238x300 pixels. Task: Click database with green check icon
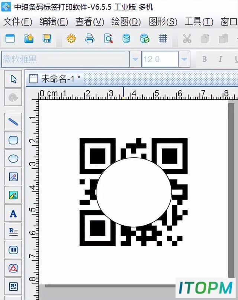click(145, 38)
